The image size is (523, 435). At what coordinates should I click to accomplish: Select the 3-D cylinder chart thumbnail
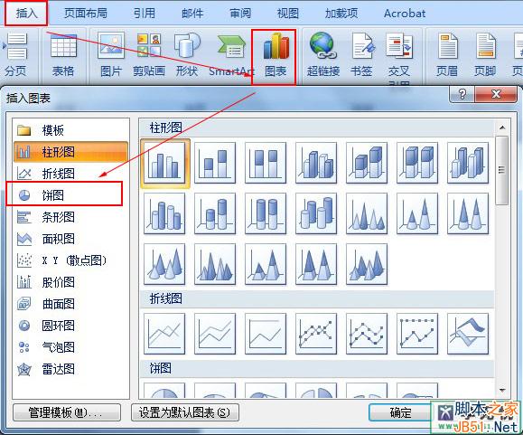316,213
